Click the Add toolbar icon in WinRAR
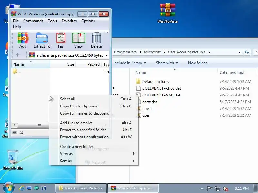 tap(23, 41)
